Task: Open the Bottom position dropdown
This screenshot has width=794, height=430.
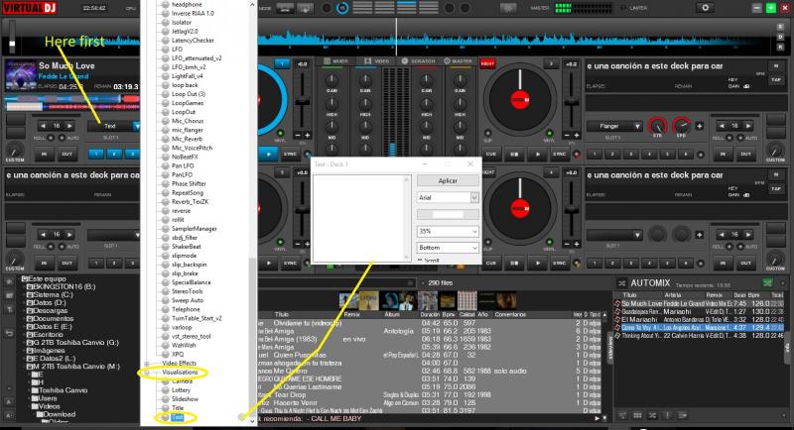Action: coord(447,247)
